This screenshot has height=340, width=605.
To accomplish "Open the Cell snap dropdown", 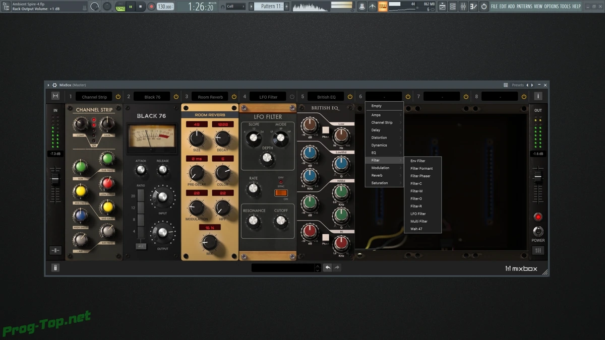I will pyautogui.click(x=235, y=7).
